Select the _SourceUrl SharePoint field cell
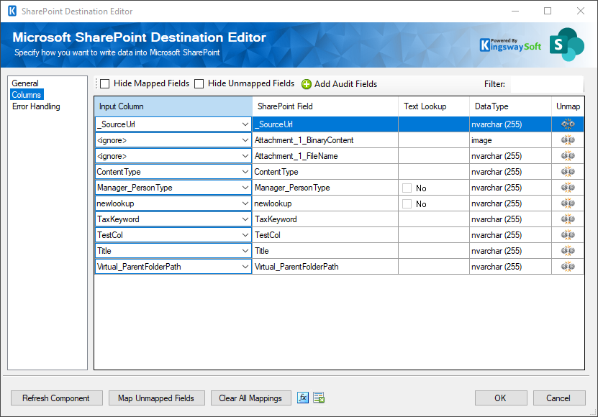598x417 pixels. coord(325,124)
